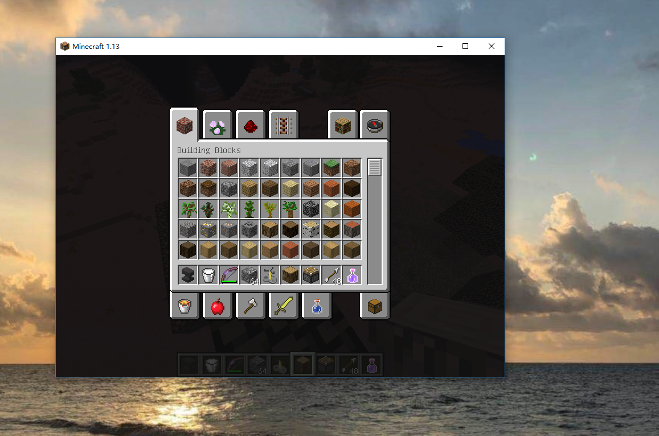Pick the Coal Ore block
659x436 pixels.
pos(249,230)
